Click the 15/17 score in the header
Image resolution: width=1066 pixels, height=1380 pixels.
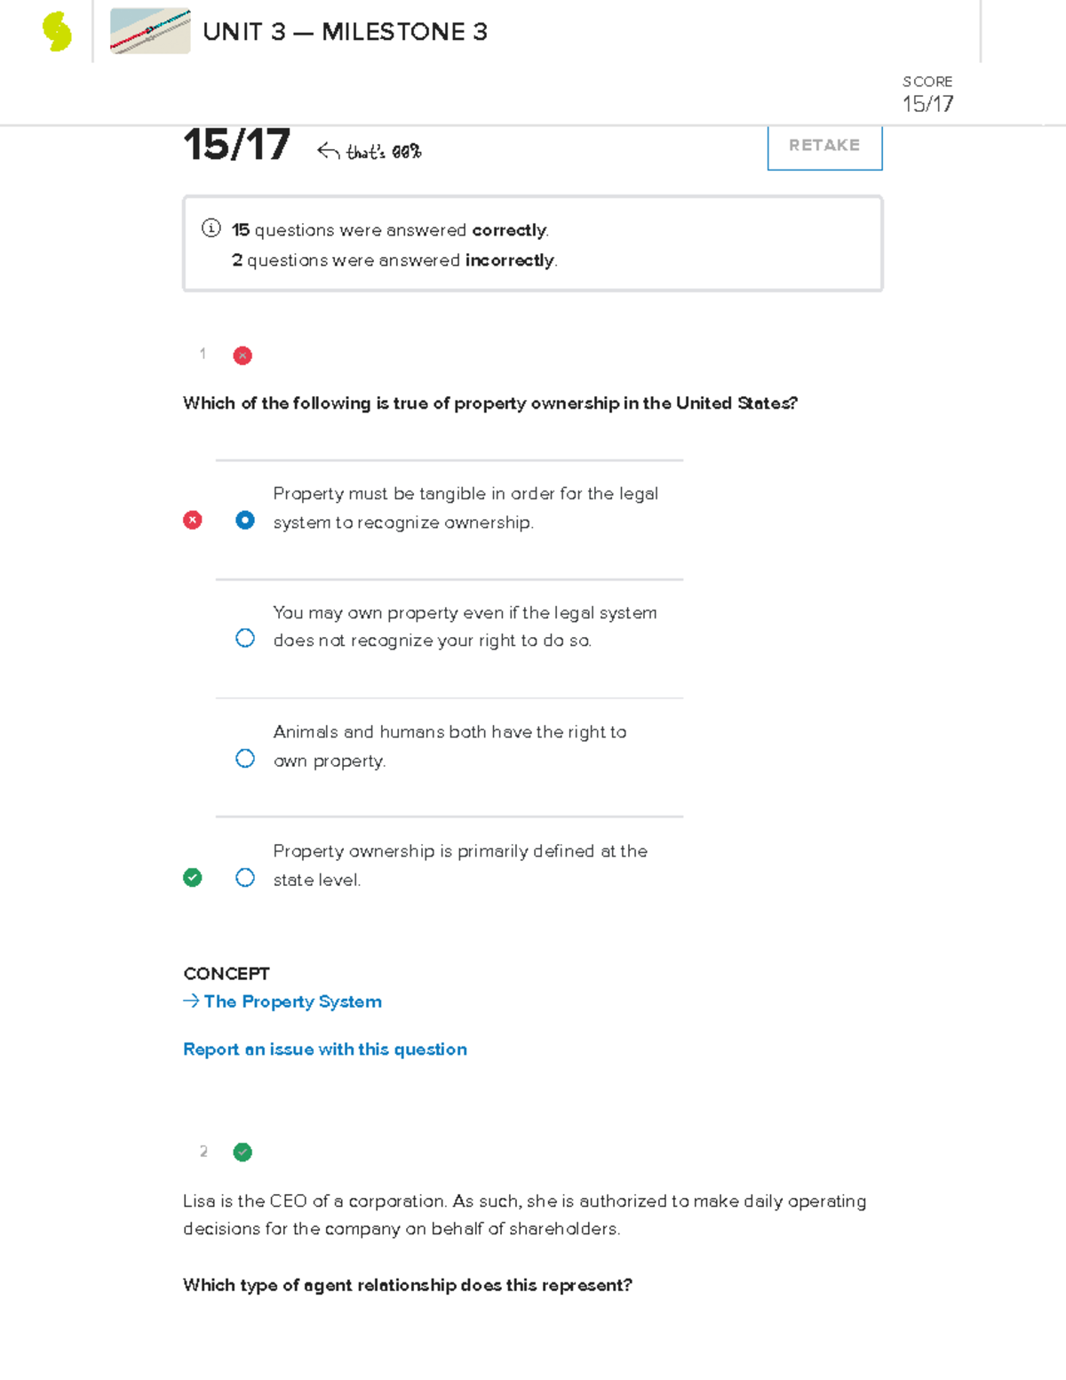pos(927,104)
